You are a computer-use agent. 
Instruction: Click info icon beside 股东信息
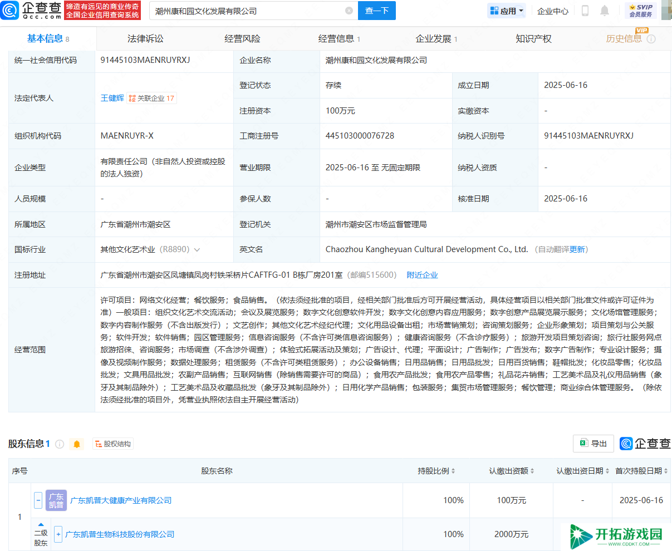60,444
